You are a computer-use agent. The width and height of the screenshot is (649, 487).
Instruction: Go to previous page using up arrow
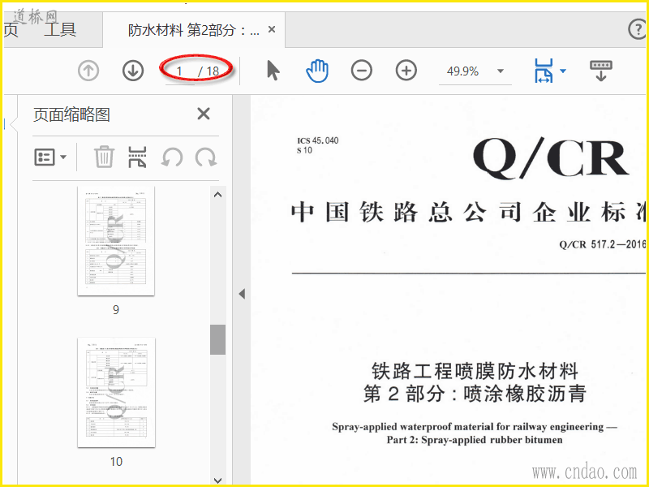pyautogui.click(x=88, y=71)
